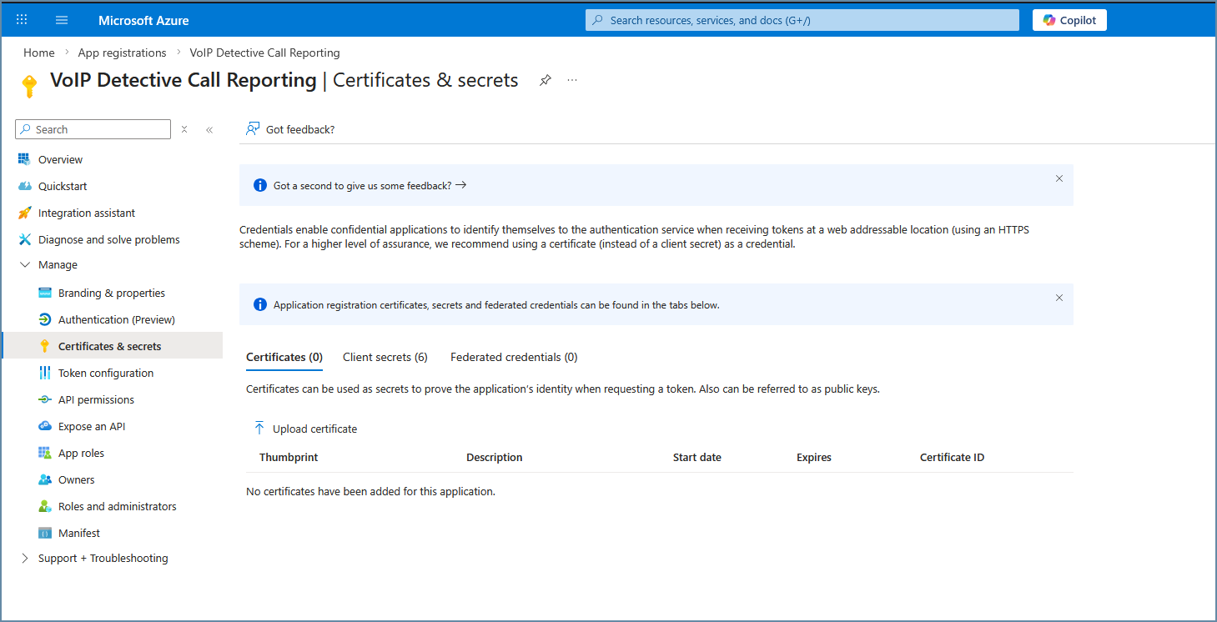Open the Federated credentials tab
The width and height of the screenshot is (1217, 622).
click(x=514, y=357)
